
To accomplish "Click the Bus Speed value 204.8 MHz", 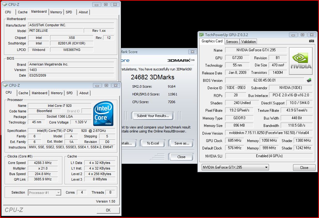I will click(x=43, y=174).
